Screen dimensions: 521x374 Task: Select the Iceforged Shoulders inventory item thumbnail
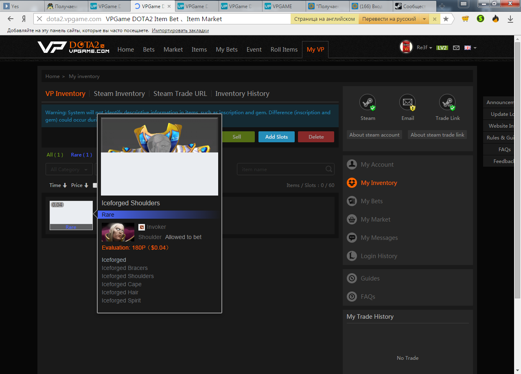[71, 215]
